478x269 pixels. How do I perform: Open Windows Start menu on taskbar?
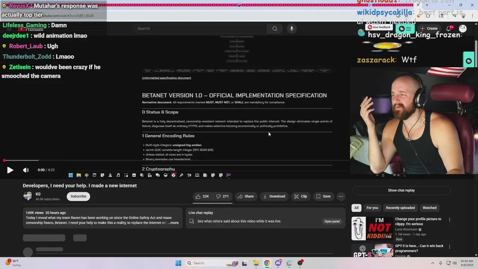tap(178, 263)
